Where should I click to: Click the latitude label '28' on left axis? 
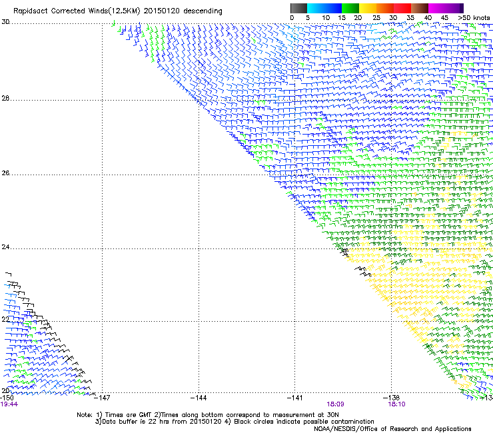tap(5, 99)
